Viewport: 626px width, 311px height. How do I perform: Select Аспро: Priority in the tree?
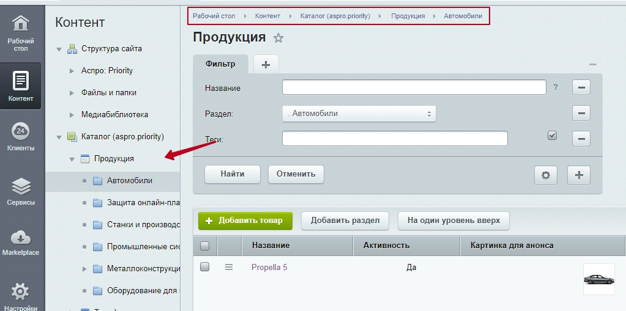pyautogui.click(x=107, y=71)
